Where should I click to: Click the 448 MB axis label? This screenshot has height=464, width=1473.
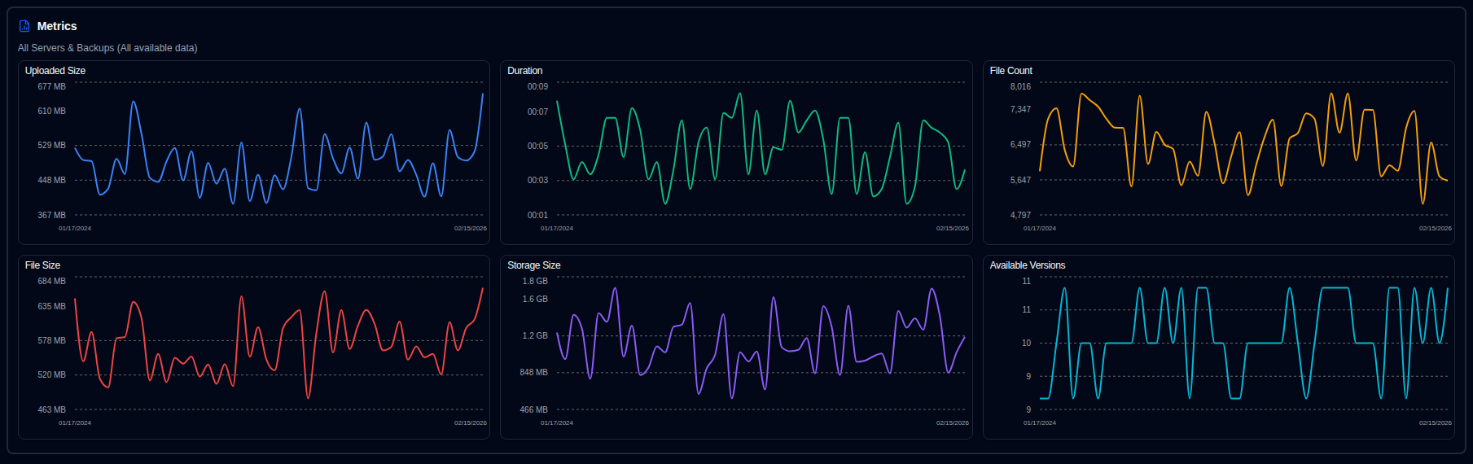pyautogui.click(x=52, y=180)
